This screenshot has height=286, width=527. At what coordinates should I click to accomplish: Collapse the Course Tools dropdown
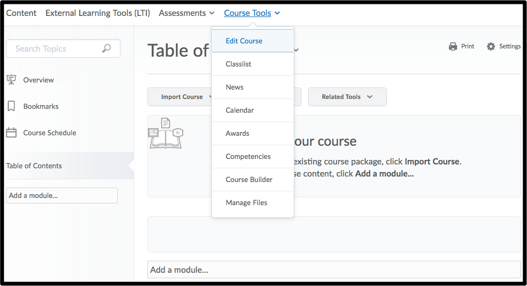pos(252,13)
